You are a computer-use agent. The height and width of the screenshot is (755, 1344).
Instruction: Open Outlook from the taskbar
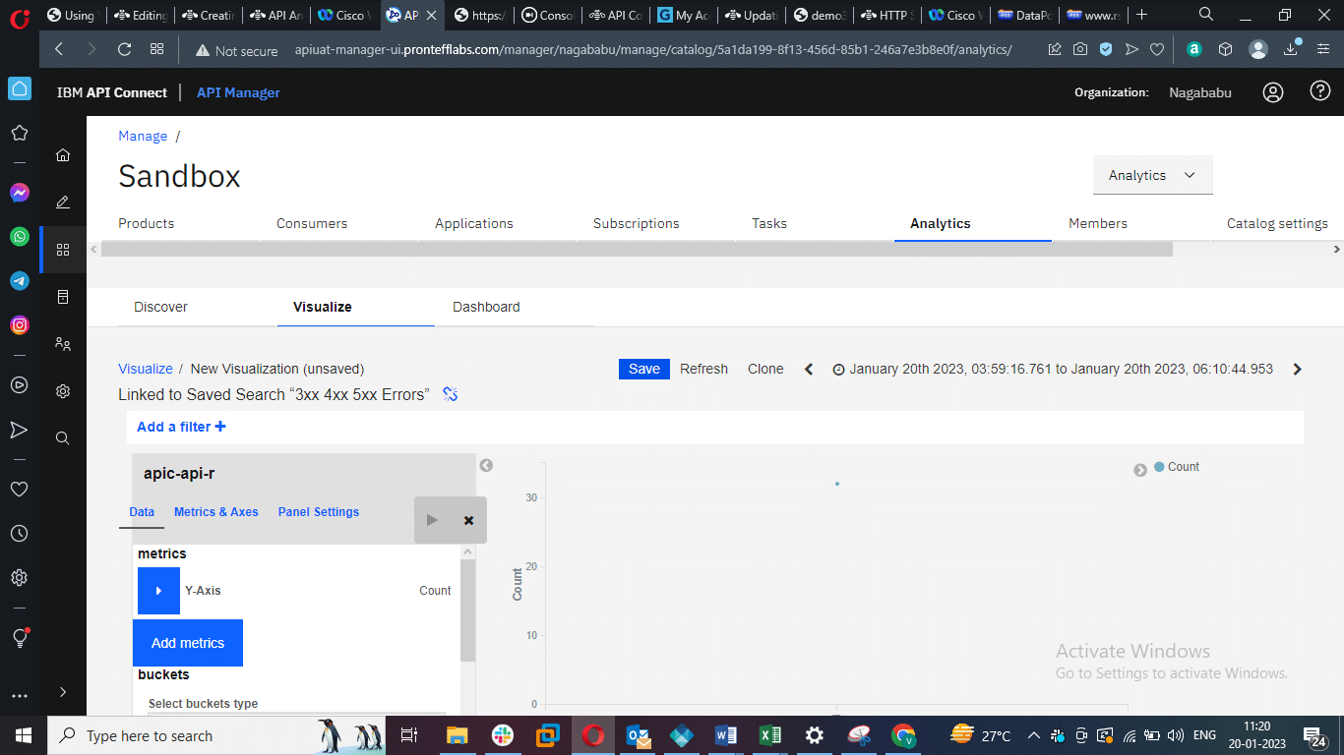tap(637, 735)
